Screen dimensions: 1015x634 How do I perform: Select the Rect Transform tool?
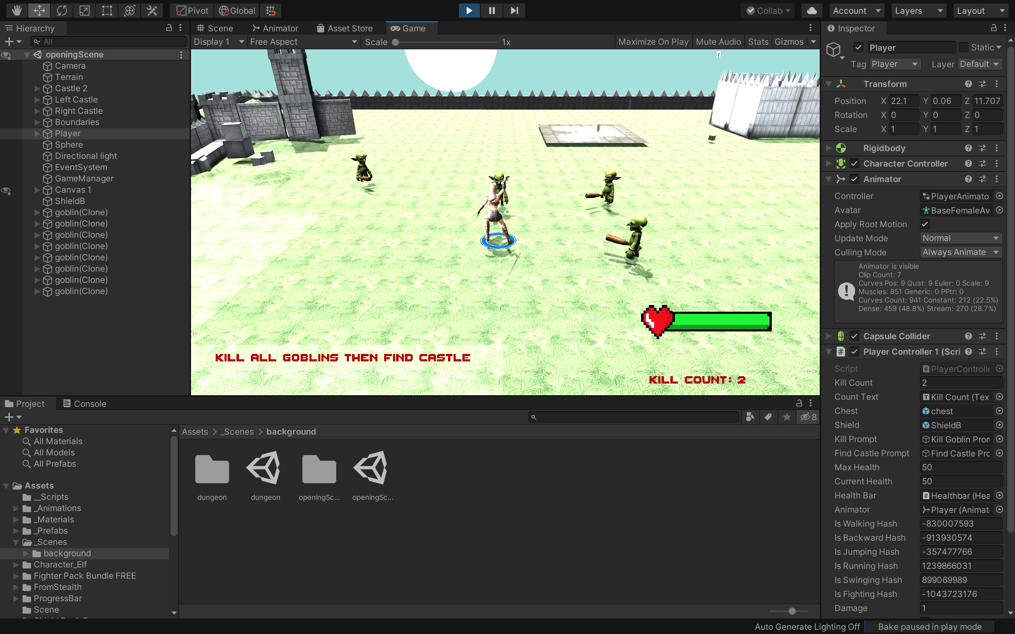click(106, 11)
